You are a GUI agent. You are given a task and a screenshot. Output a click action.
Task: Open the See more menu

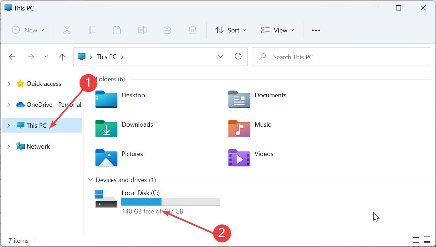click(x=316, y=30)
